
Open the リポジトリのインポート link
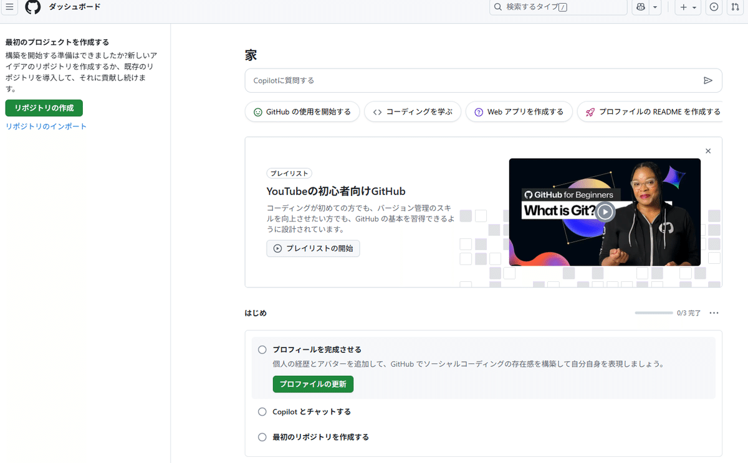coord(46,126)
